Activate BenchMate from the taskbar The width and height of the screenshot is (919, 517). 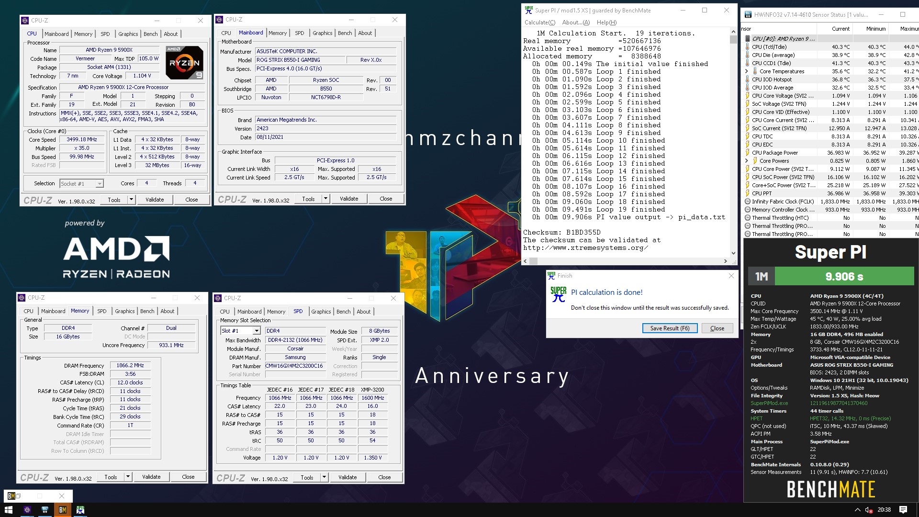(63, 510)
